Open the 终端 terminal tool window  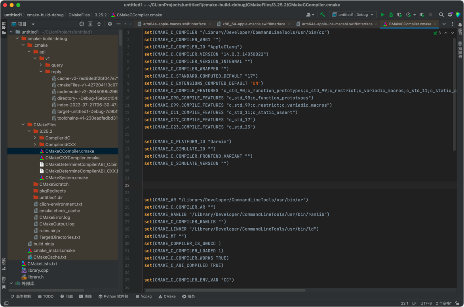coord(85,296)
